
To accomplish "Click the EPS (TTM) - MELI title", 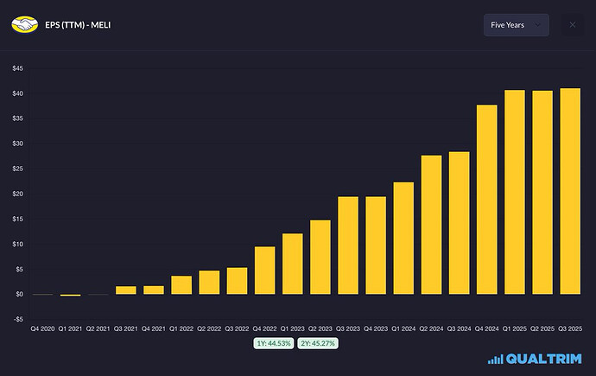I will (78, 25).
